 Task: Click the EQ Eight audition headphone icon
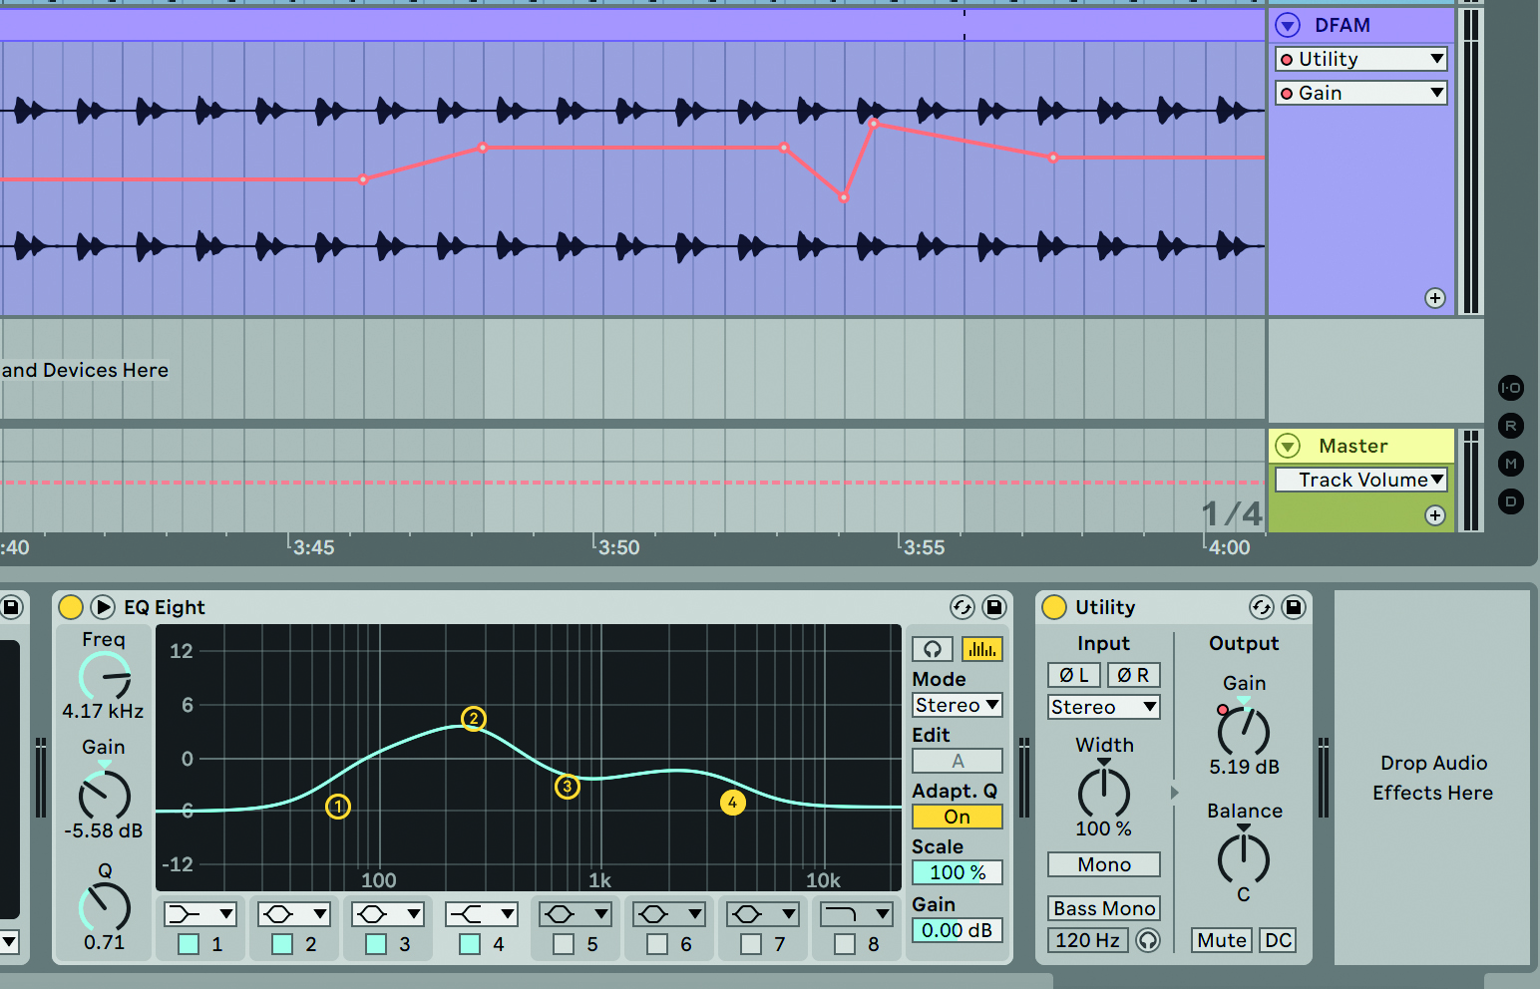click(932, 649)
